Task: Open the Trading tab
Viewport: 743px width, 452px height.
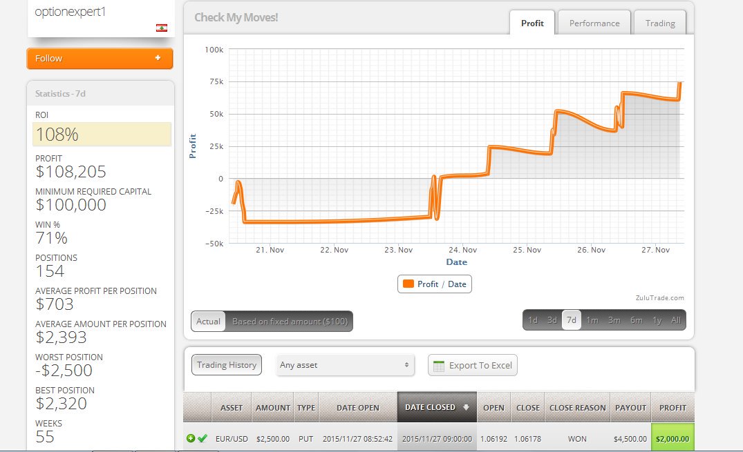Action: tap(660, 23)
